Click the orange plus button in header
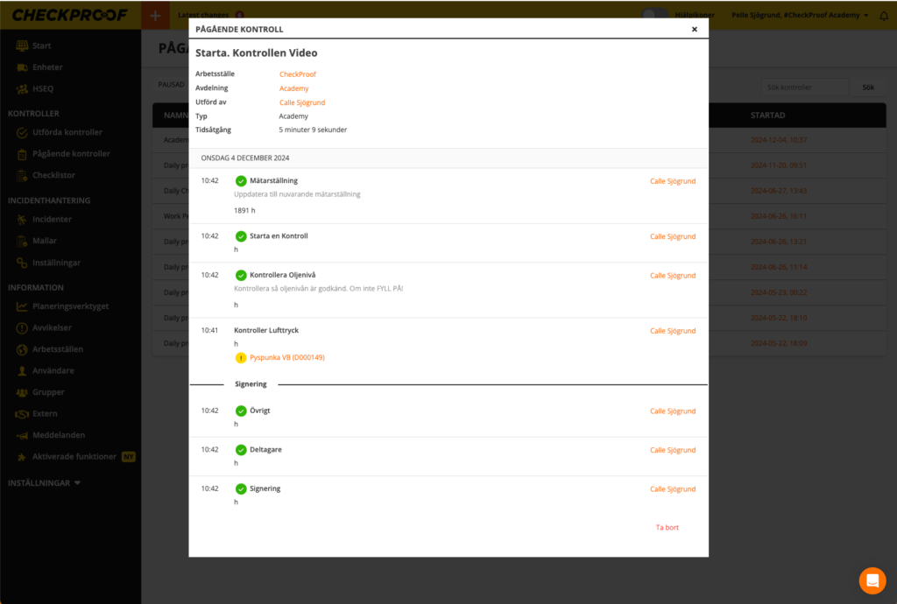This screenshot has width=897, height=604. [155, 15]
